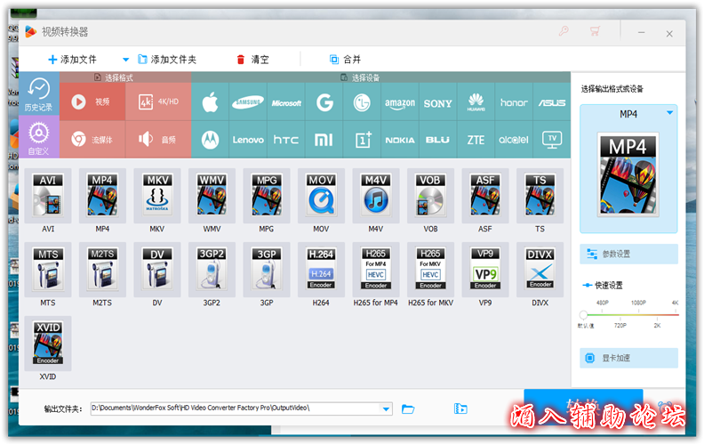Choose the VP9 encoder format
Screen dimensions: 704x445
coord(485,269)
